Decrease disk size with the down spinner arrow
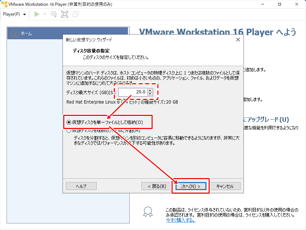Viewport: 306px width, 230px height. pos(150,94)
